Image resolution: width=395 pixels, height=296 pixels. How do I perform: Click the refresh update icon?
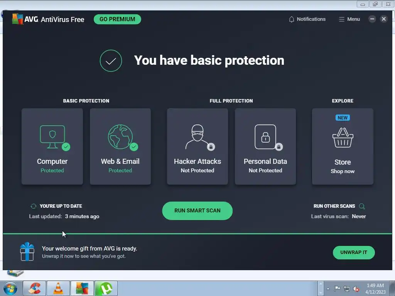tap(34, 206)
